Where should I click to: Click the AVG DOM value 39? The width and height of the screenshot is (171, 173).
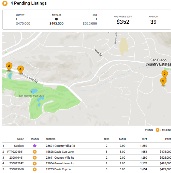tap(153, 22)
